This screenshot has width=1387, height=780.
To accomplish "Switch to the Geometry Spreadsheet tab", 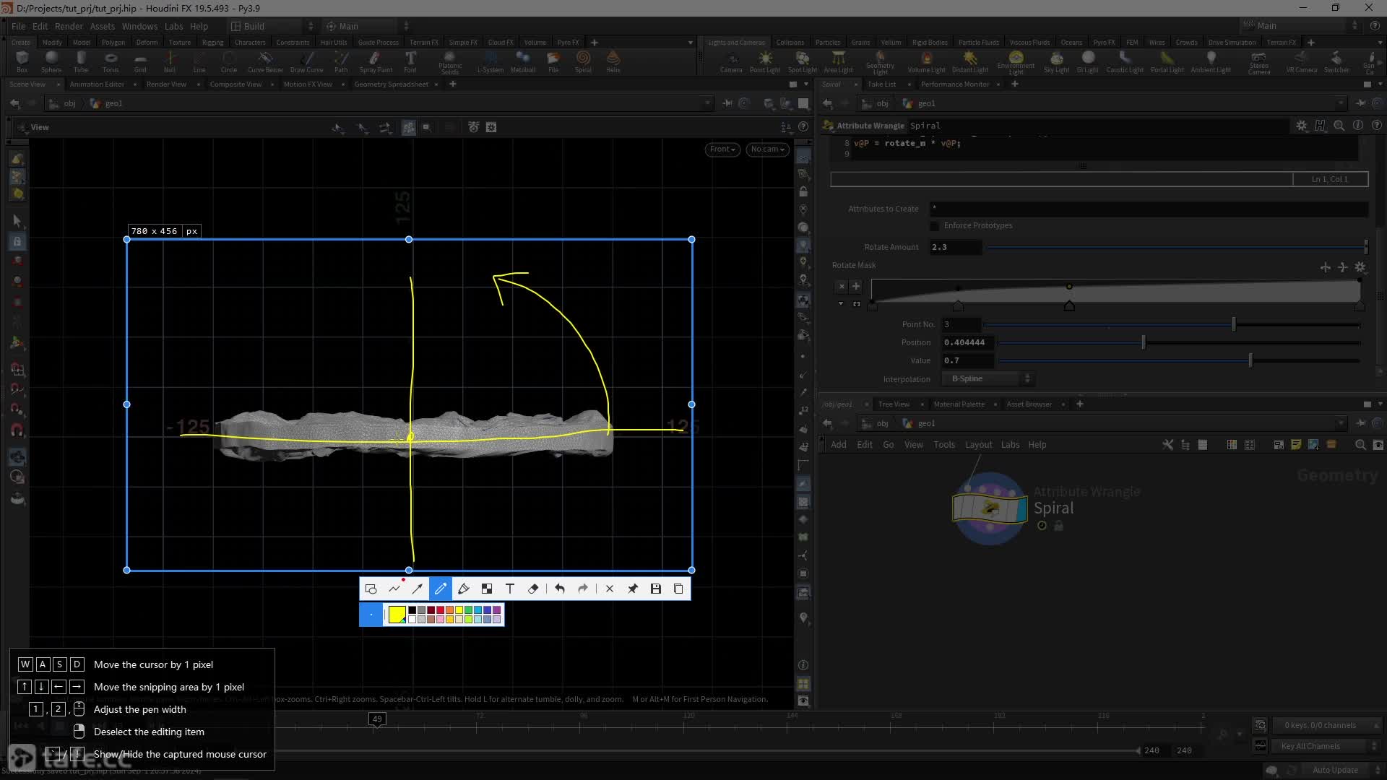I will [x=391, y=84].
